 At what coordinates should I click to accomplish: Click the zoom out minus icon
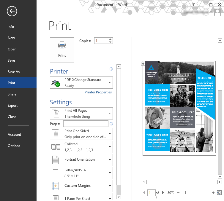point(178,193)
